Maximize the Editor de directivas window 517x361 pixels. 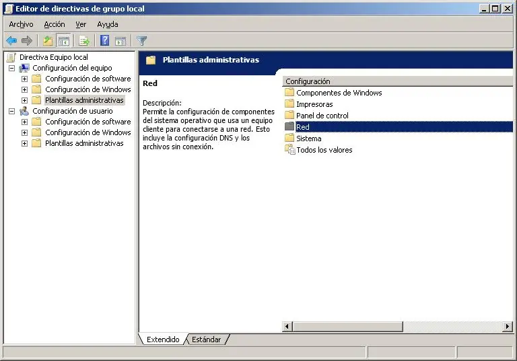pyautogui.click(x=495, y=9)
